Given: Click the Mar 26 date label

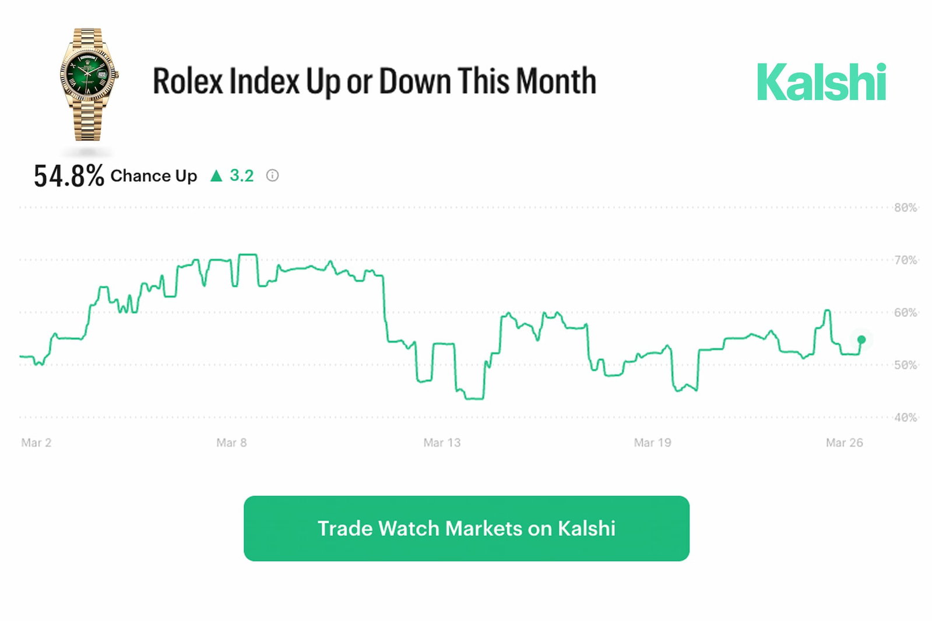Looking at the screenshot, I should click(844, 443).
